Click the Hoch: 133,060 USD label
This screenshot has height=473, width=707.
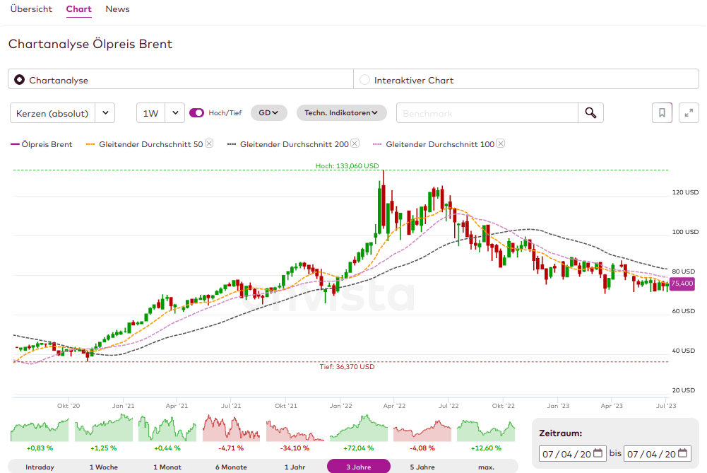click(347, 165)
